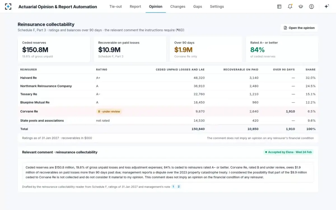Open the Settings tab
Image resolution: width=336 pixels, height=210 pixels.
pos(217,6)
